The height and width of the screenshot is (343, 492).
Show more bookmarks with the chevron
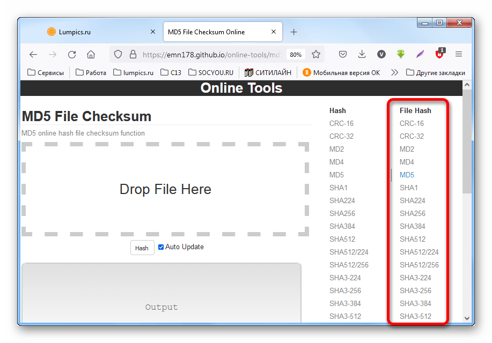395,72
